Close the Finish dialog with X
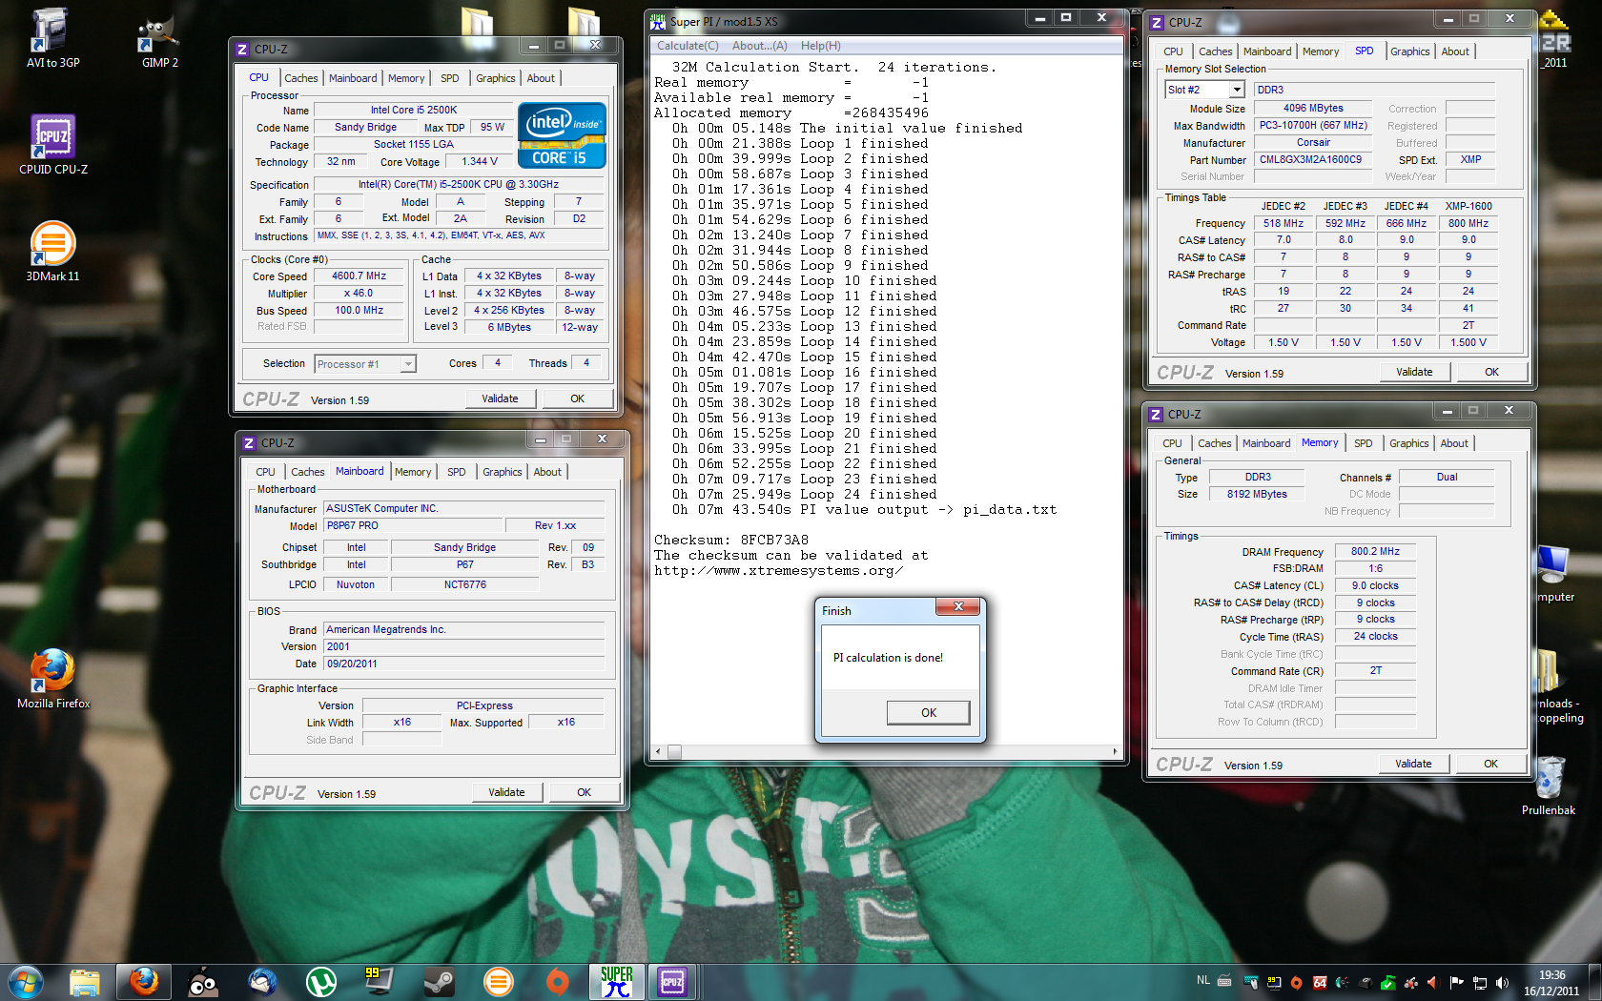 point(959,606)
